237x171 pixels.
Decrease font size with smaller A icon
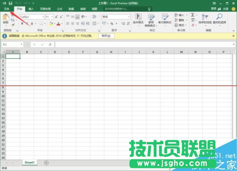pos(61,17)
